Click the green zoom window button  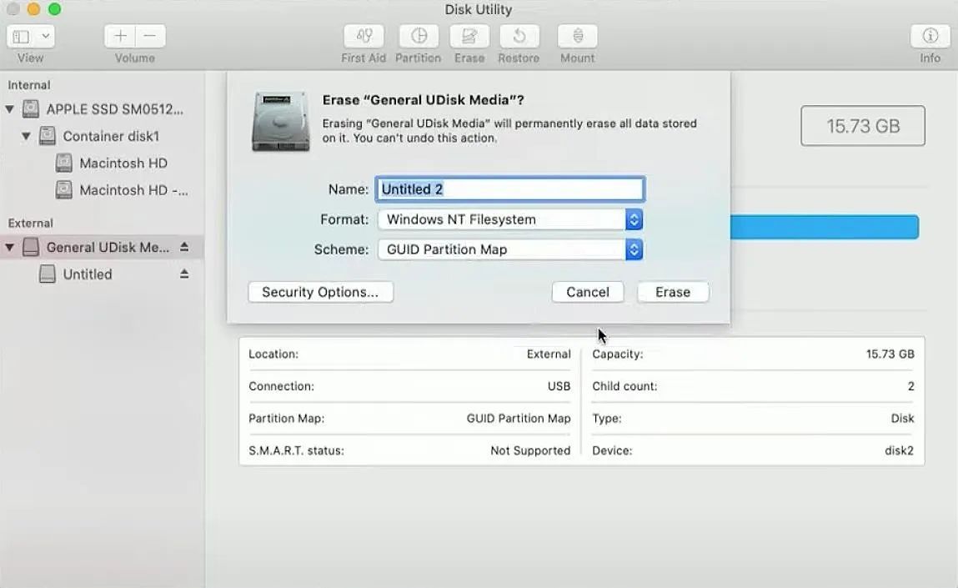(x=54, y=9)
